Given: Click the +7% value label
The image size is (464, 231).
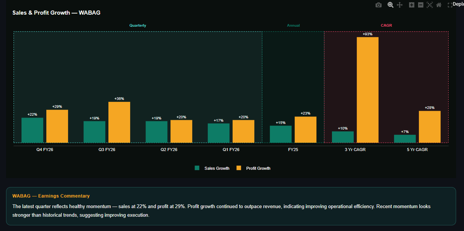Looking at the screenshot, I should (405, 132).
